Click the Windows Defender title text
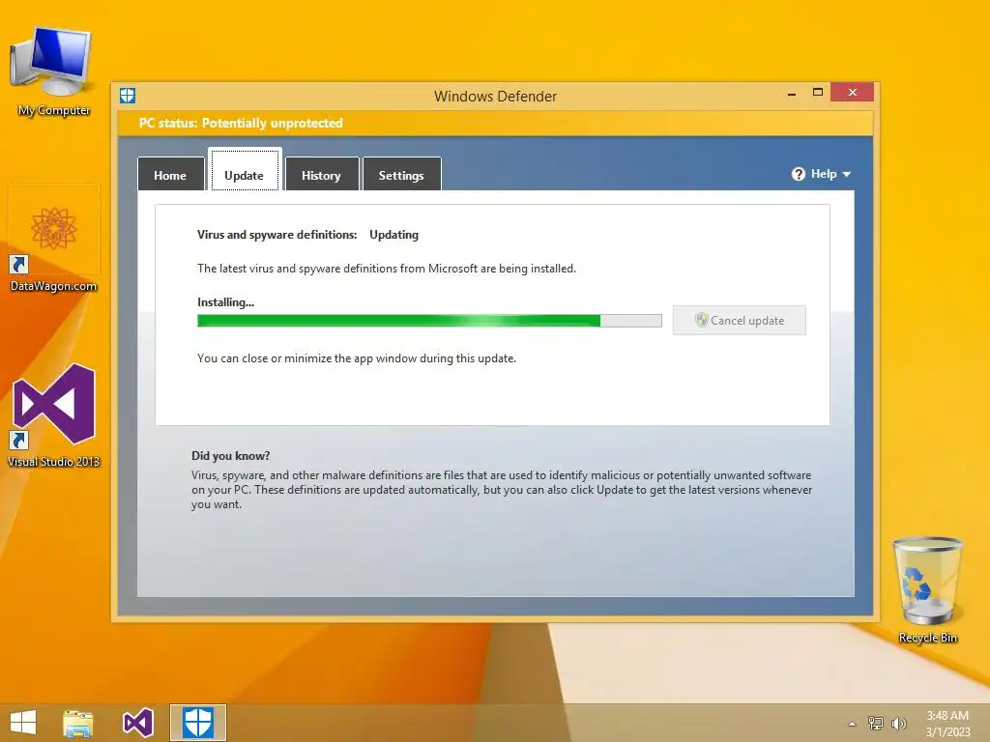Image resolution: width=990 pixels, height=742 pixels. (x=496, y=97)
